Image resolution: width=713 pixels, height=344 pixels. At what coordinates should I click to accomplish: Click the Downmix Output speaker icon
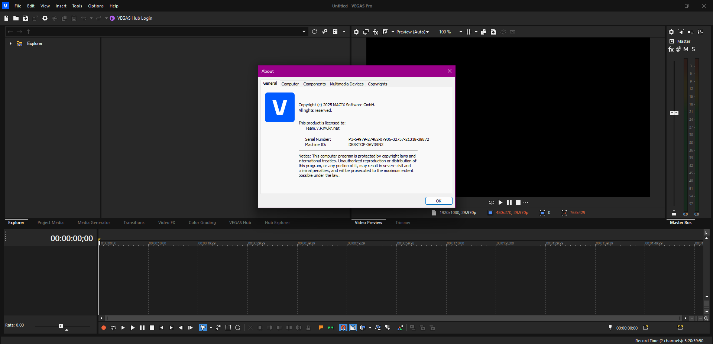click(681, 32)
